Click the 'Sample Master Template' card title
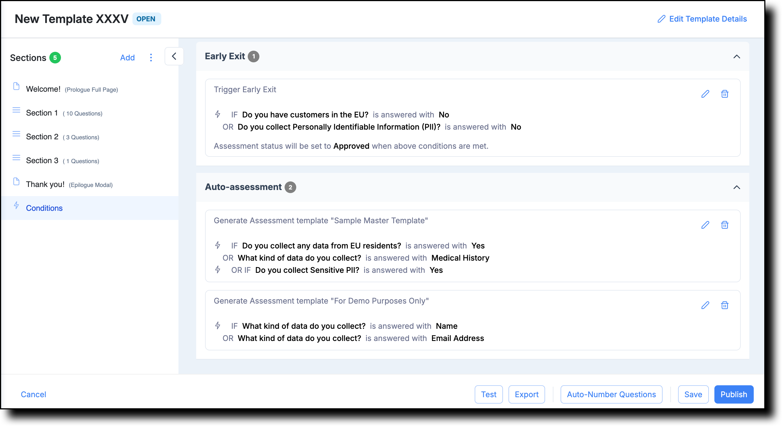The height and width of the screenshot is (426, 782). (321, 220)
